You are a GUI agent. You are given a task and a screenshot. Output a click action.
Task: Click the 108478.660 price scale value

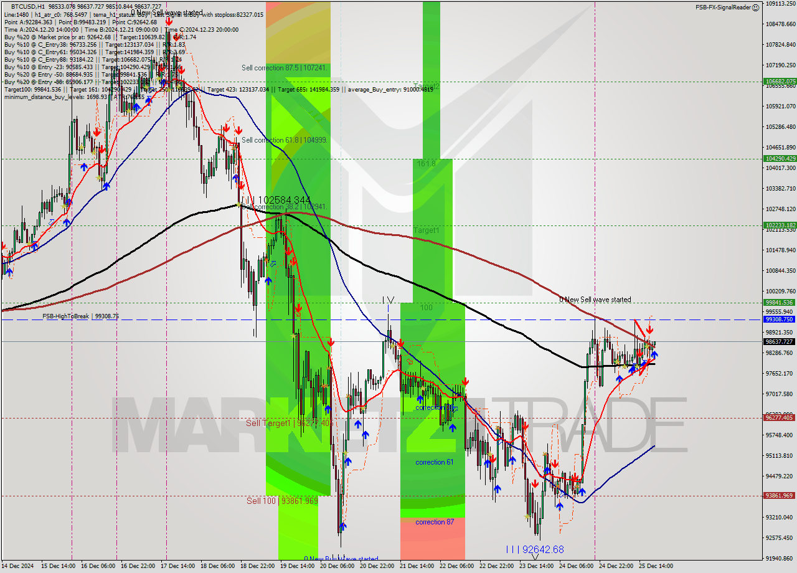(780, 24)
